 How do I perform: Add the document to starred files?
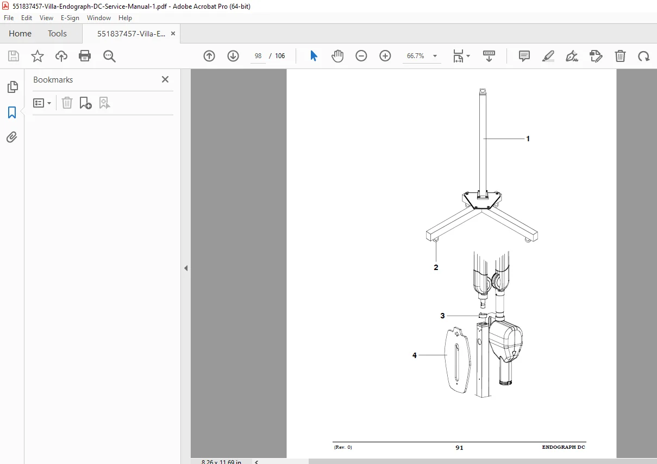pyautogui.click(x=37, y=56)
